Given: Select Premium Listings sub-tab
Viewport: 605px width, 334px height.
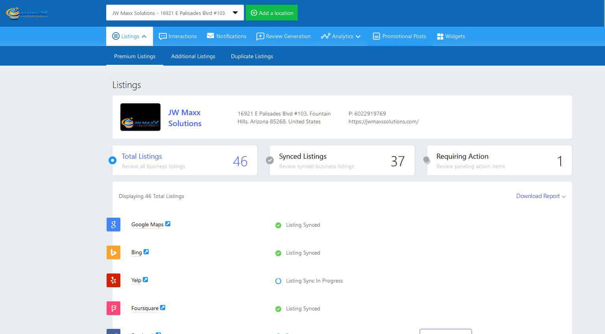Looking at the screenshot, I should point(135,56).
